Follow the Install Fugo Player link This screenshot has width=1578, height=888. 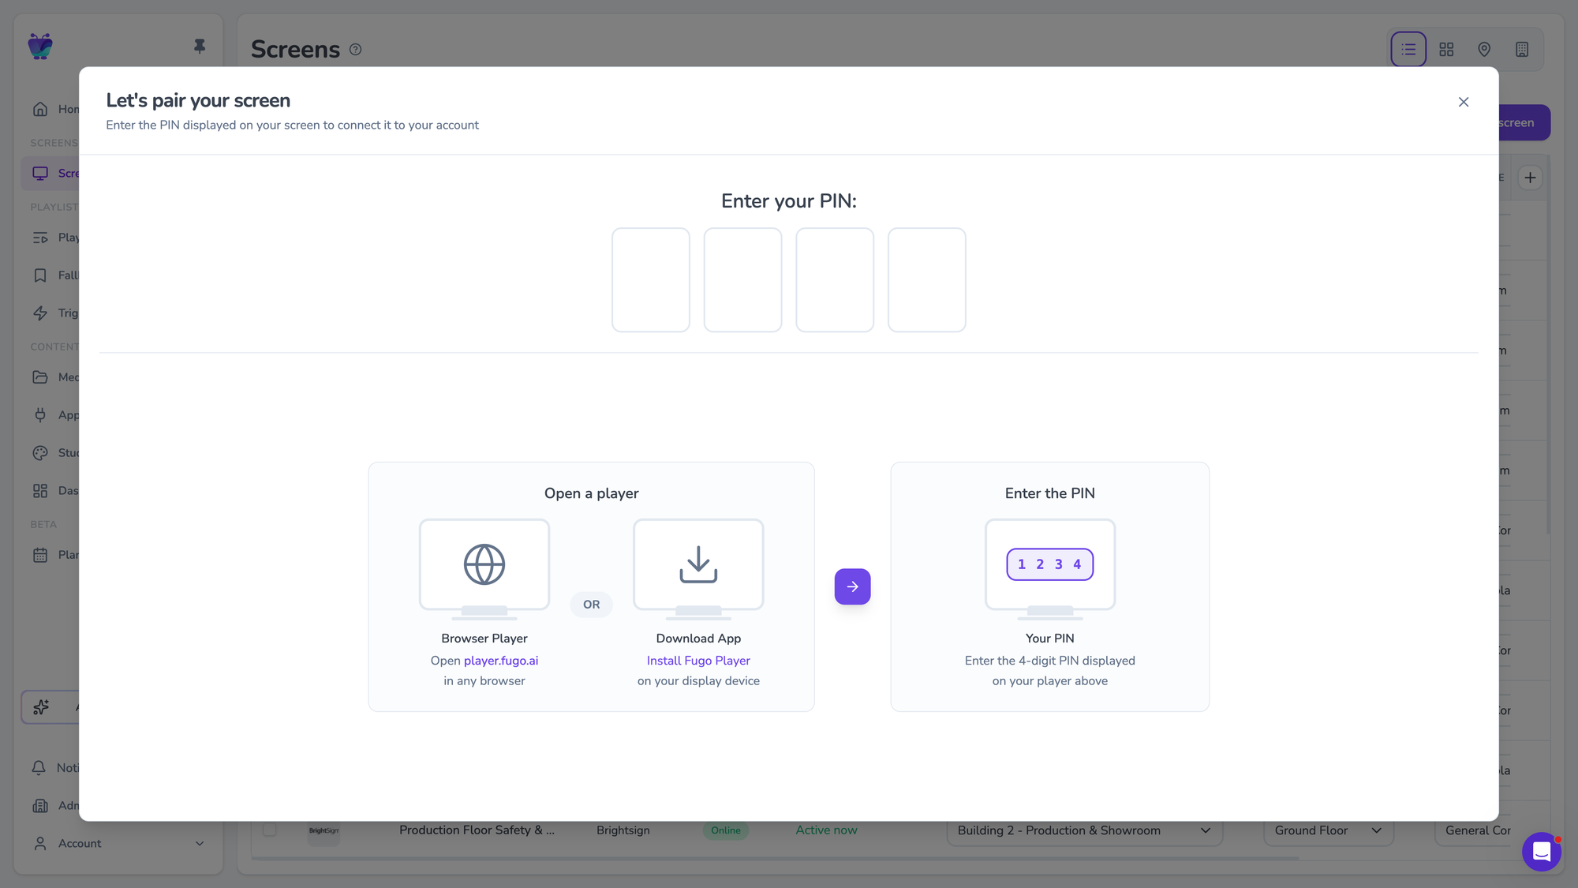point(698,661)
